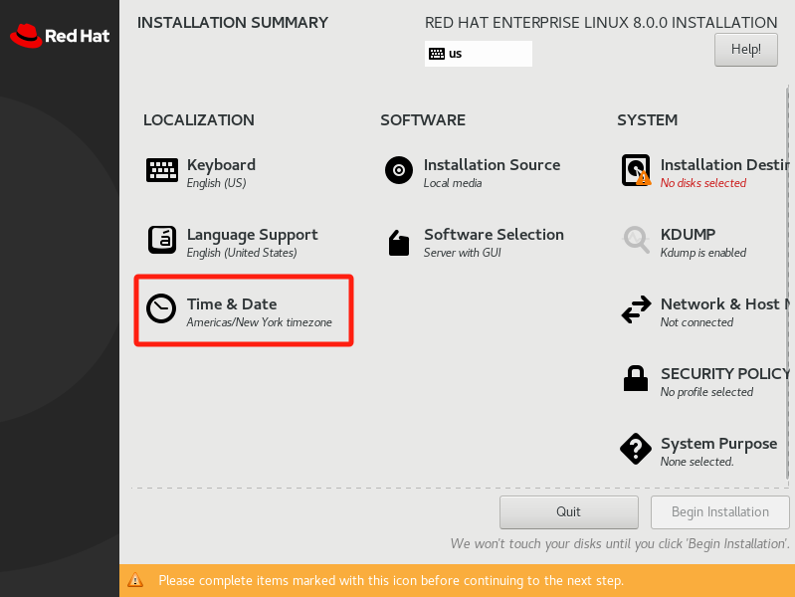Open the KDUMP label
This screenshot has width=795, height=597.
(688, 235)
